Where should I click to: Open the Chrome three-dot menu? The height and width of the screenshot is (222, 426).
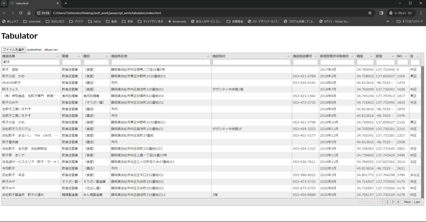pyautogui.click(x=421, y=12)
